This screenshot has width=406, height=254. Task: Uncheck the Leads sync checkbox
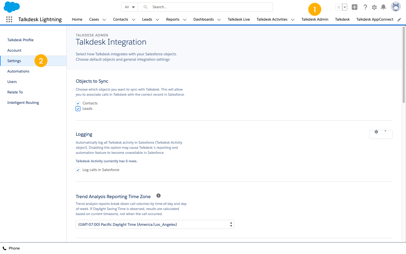point(78,109)
